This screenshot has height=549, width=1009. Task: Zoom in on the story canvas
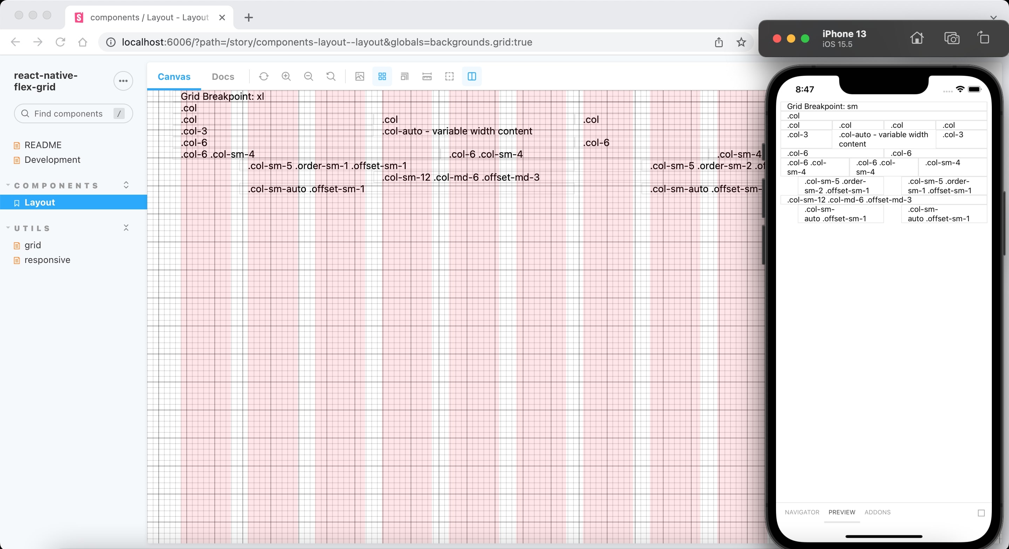(x=286, y=76)
